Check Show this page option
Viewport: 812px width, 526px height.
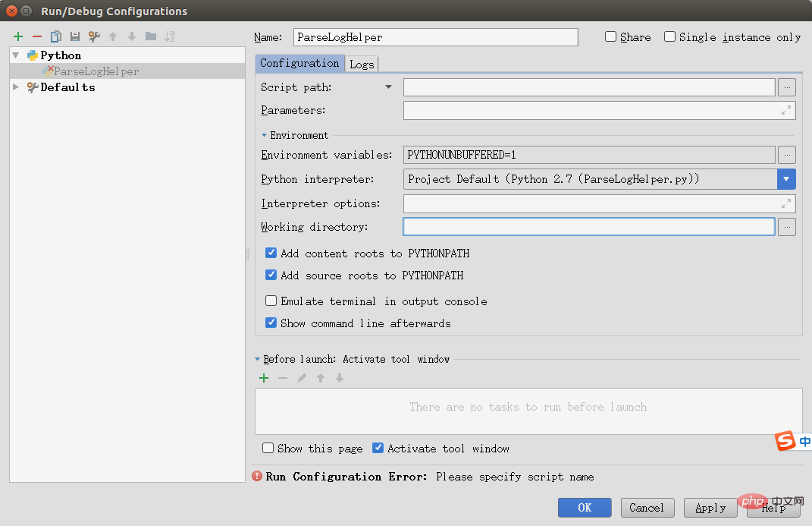268,448
